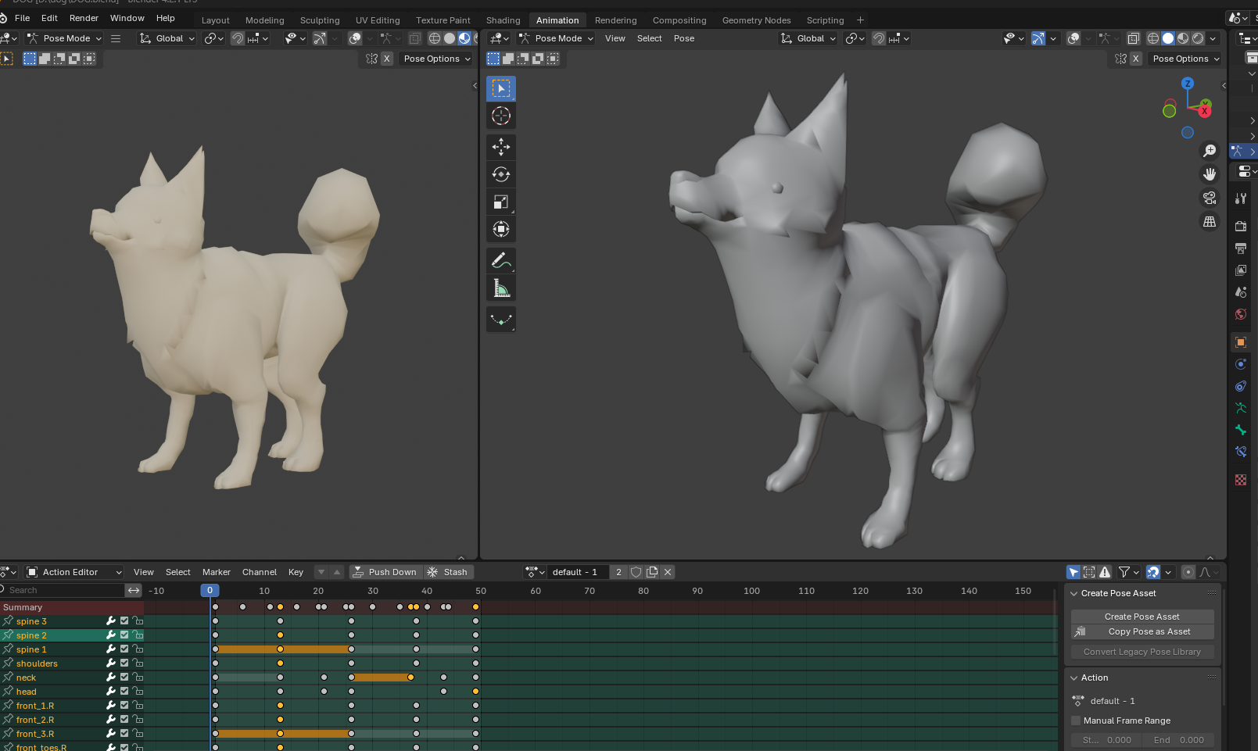Select the Cursor tool
1258x751 pixels.
pyautogui.click(x=501, y=116)
